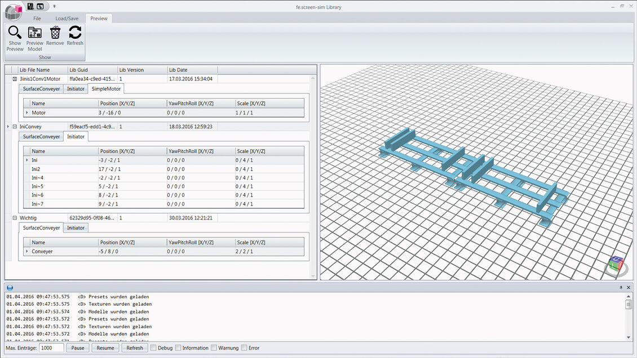Image resolution: width=637 pixels, height=358 pixels.
Task: Click the log scrollbar down arrow
Action: point(629,337)
